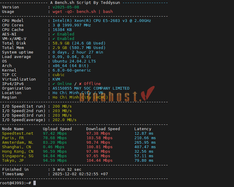234x187 pixels.
Task: Select the Shanghai, CN node row name
Action: tap(16, 147)
